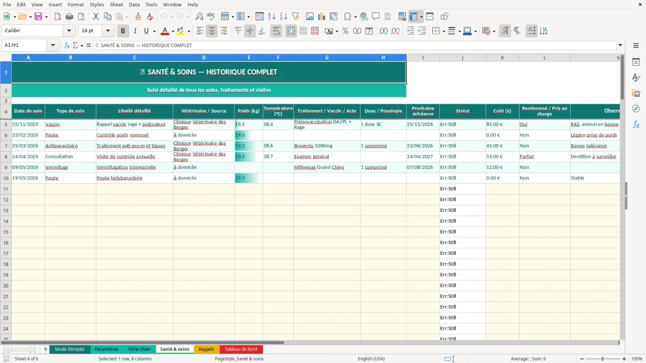Click the zoom slider in status bar
Viewport: 646px width, 363px height.
coord(602,359)
